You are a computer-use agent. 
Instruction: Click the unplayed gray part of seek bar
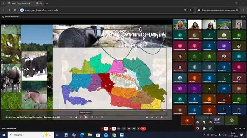click(x=111, y=111)
